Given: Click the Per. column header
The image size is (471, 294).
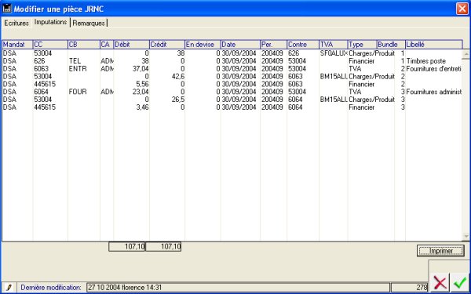Looking at the screenshot, I should [x=274, y=45].
